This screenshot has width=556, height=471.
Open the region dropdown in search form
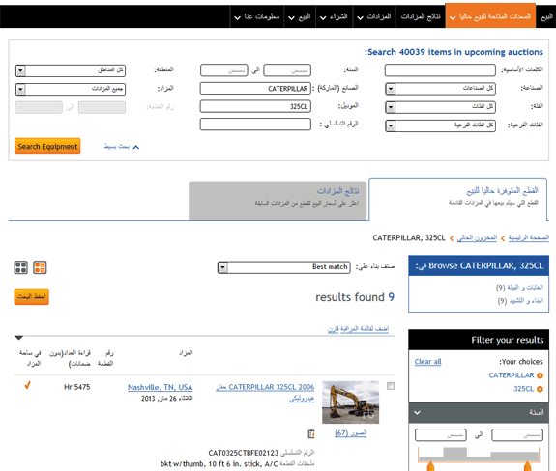71,70
